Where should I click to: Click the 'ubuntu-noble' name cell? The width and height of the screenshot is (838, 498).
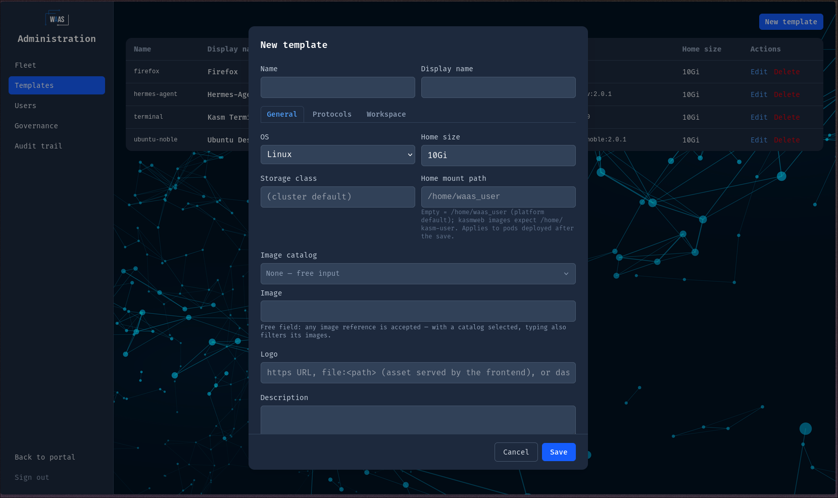[156, 139]
